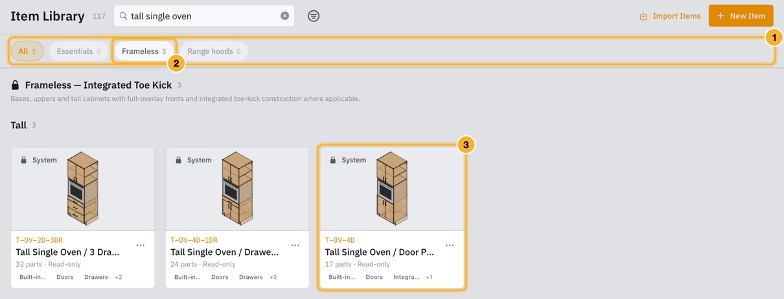Click the Tall section heading

coord(18,125)
